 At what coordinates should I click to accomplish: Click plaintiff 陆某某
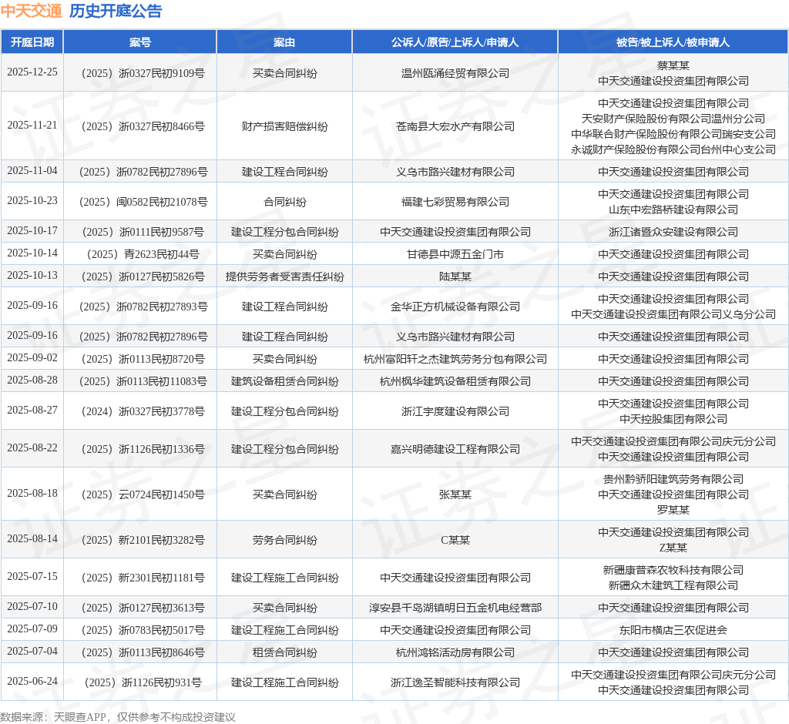[x=455, y=277]
